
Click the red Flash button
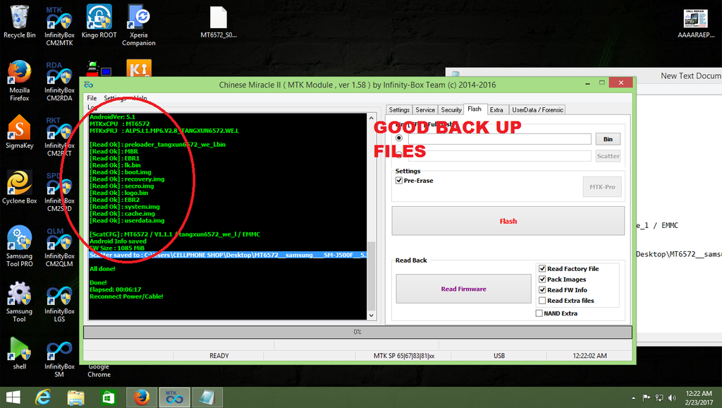tap(508, 221)
